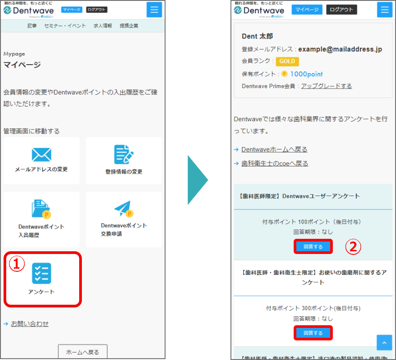The width and height of the screenshot is (396, 360).
Task: Click the Dentwave logo on the survey screen
Action: (259, 10)
